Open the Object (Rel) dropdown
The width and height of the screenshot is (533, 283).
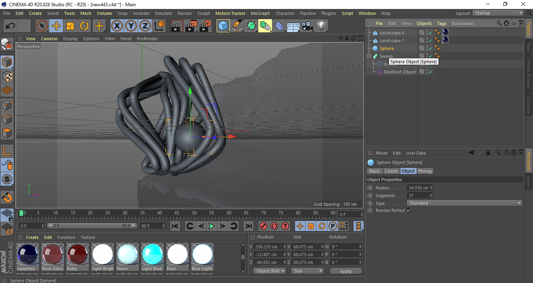[270, 271]
